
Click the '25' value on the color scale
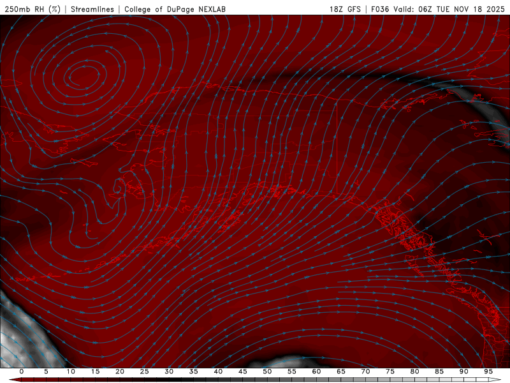145,372
